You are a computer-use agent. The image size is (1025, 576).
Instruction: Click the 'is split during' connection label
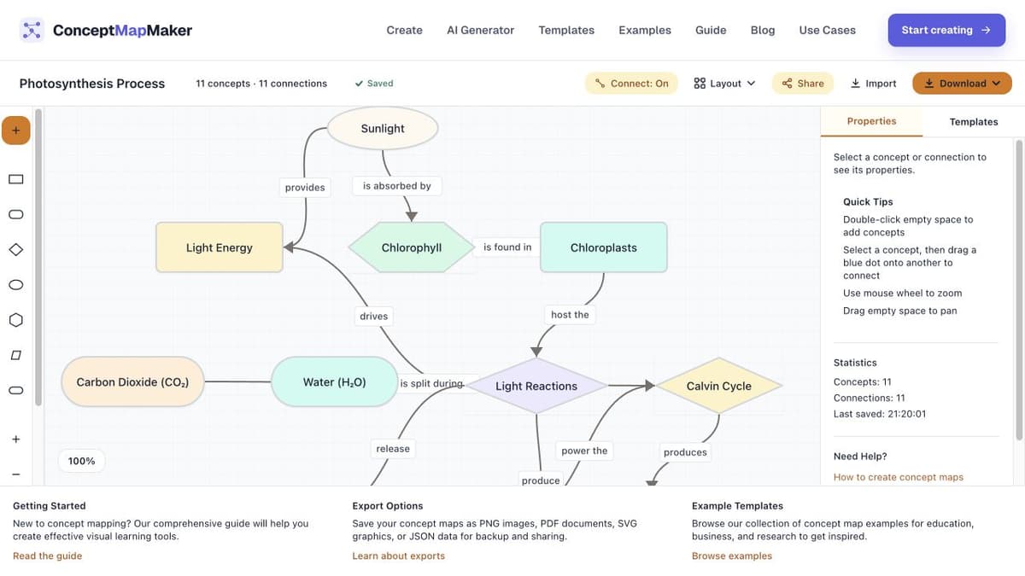point(431,384)
